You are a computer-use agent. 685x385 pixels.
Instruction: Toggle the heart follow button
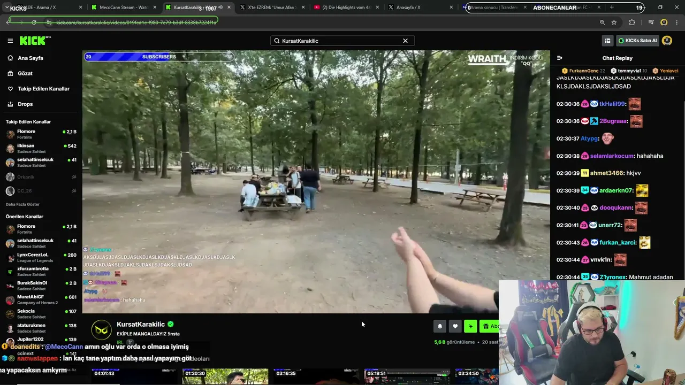coord(455,326)
